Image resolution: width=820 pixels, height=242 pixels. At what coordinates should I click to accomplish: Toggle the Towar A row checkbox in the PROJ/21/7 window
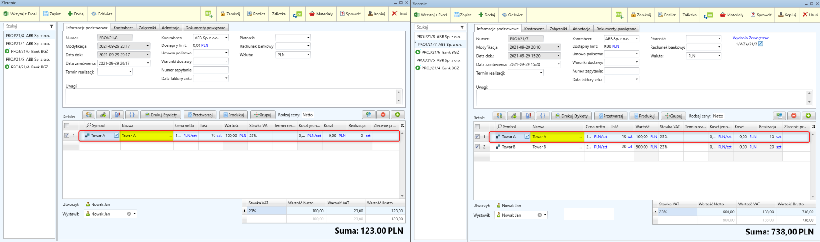(477, 137)
